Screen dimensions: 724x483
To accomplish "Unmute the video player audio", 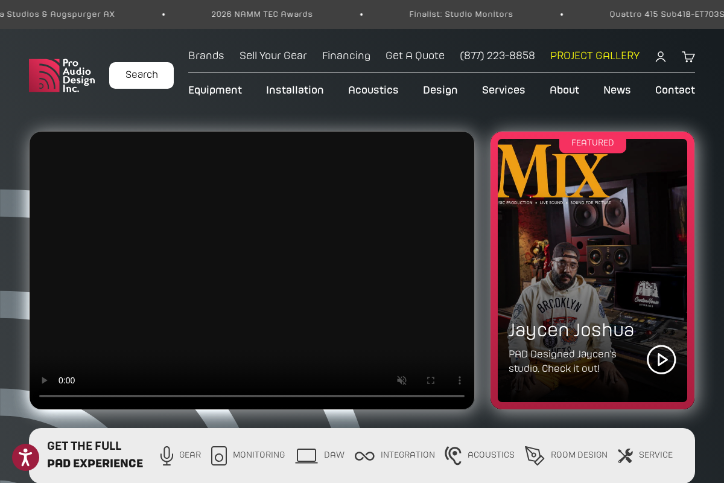I will (x=402, y=380).
